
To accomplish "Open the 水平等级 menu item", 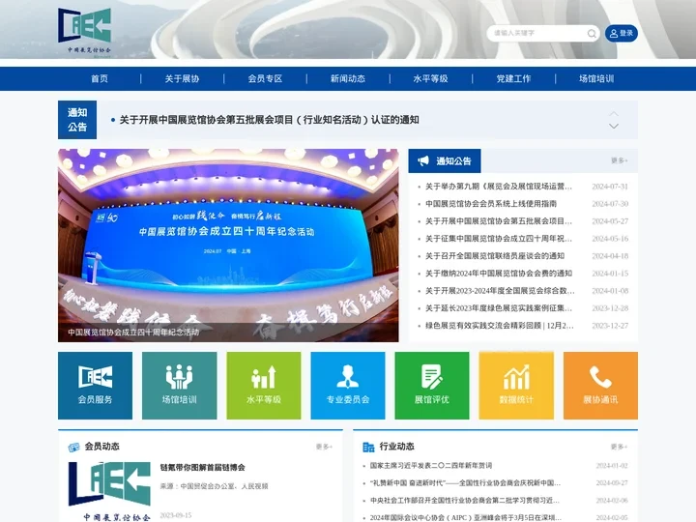I will (430, 78).
